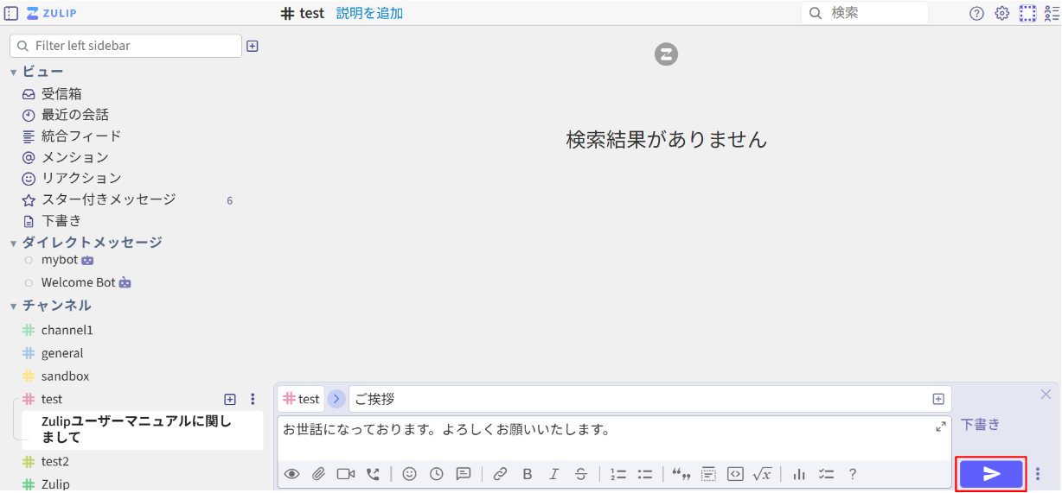Click the Filter left sidebar field
1062x493 pixels.
click(125, 46)
